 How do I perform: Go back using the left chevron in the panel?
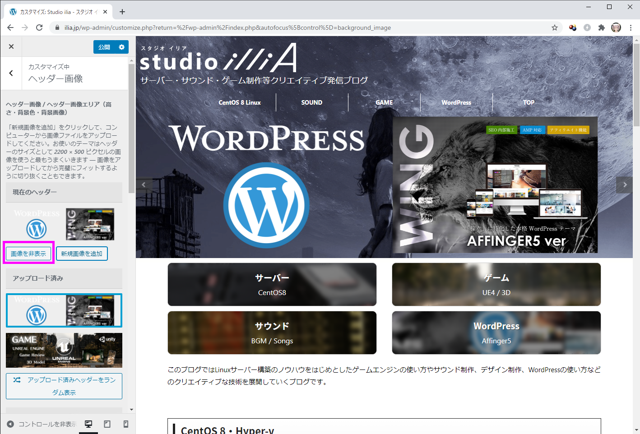11,73
